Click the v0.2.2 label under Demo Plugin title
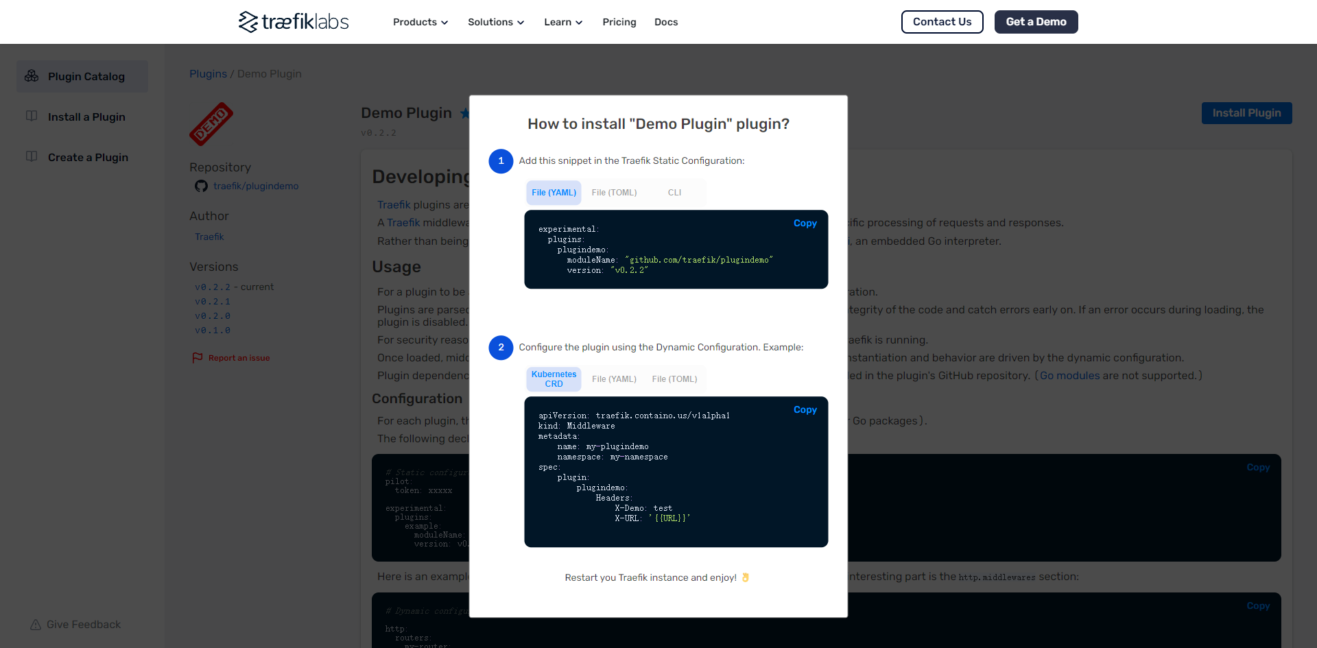The image size is (1317, 648). tap(379, 133)
